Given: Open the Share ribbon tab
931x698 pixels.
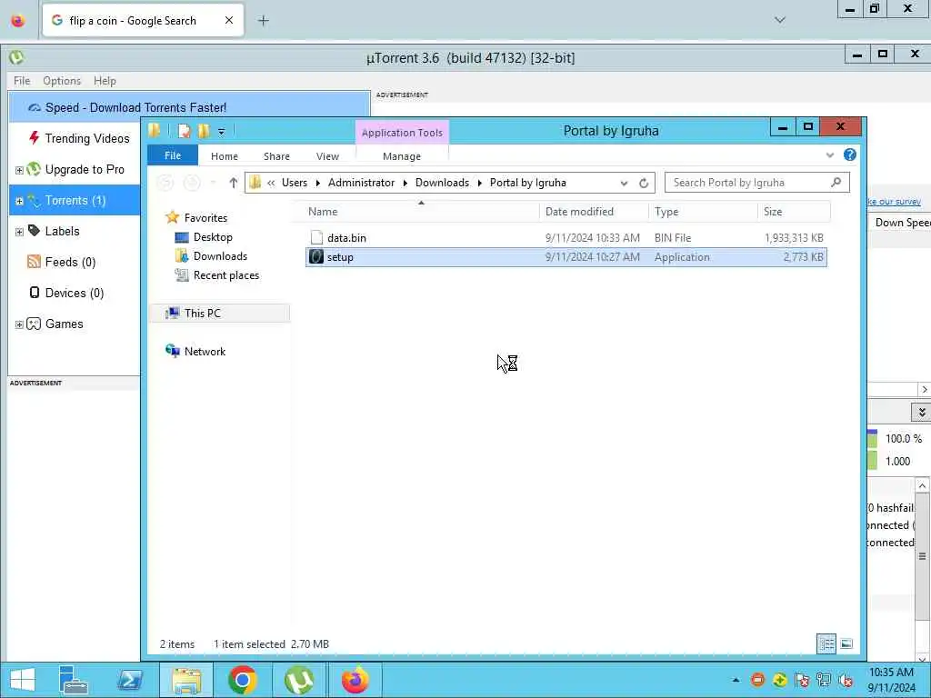Looking at the screenshot, I should point(276,156).
